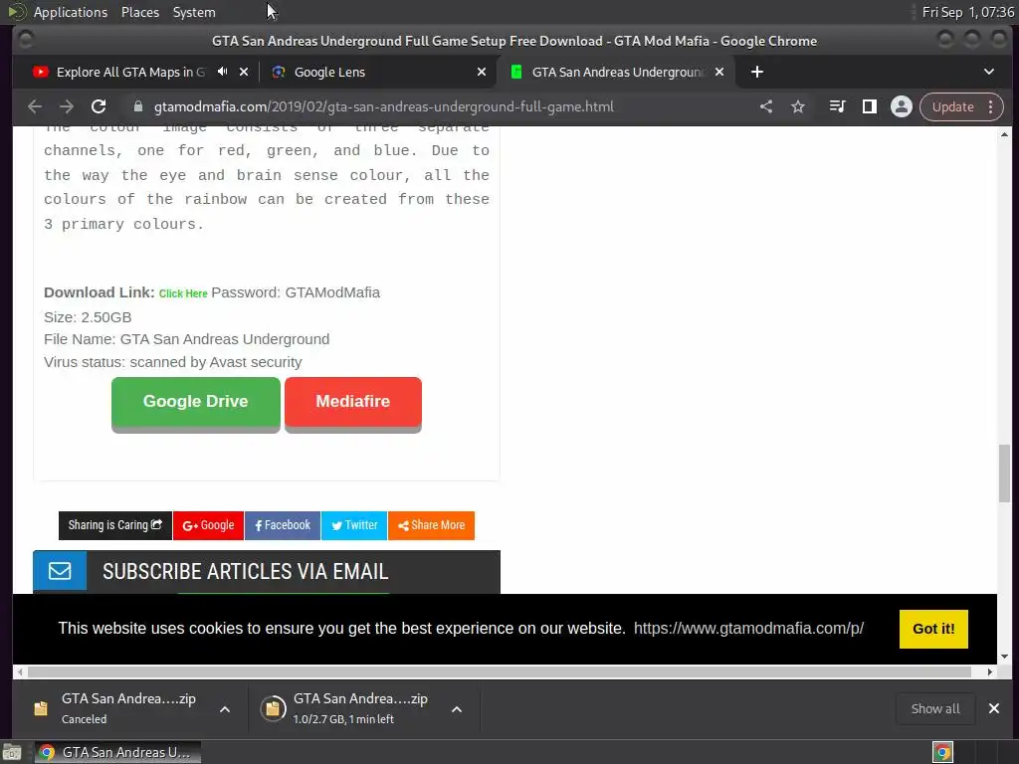
Task: Mute the YouTube tab audio icon
Action: click(x=222, y=72)
